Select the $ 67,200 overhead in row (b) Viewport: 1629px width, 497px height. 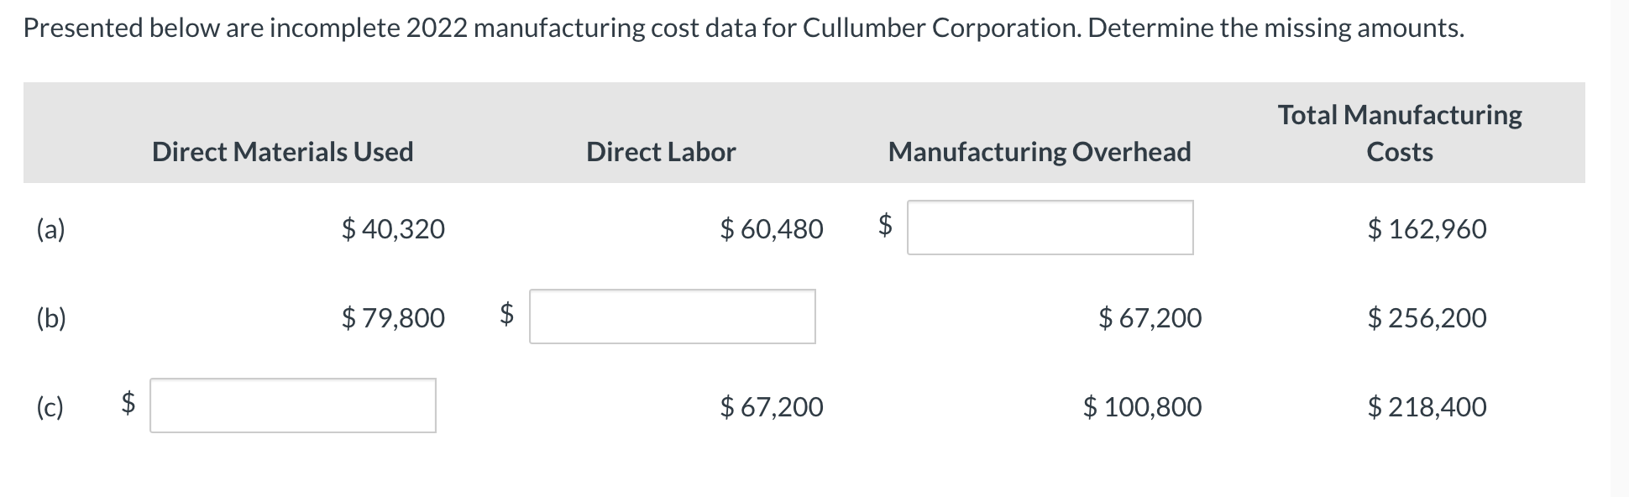click(1149, 317)
